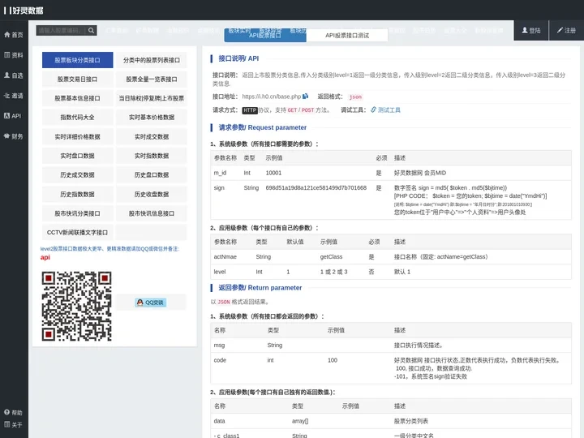This screenshot has height=438, width=584.
Task: Select 分类中的股票列表接口
Action: [x=152, y=60]
